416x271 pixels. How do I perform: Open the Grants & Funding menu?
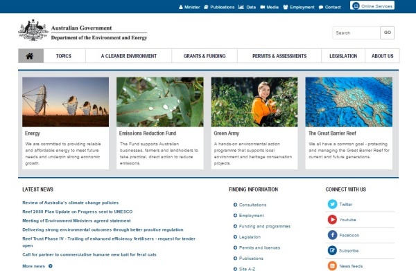pyautogui.click(x=205, y=56)
